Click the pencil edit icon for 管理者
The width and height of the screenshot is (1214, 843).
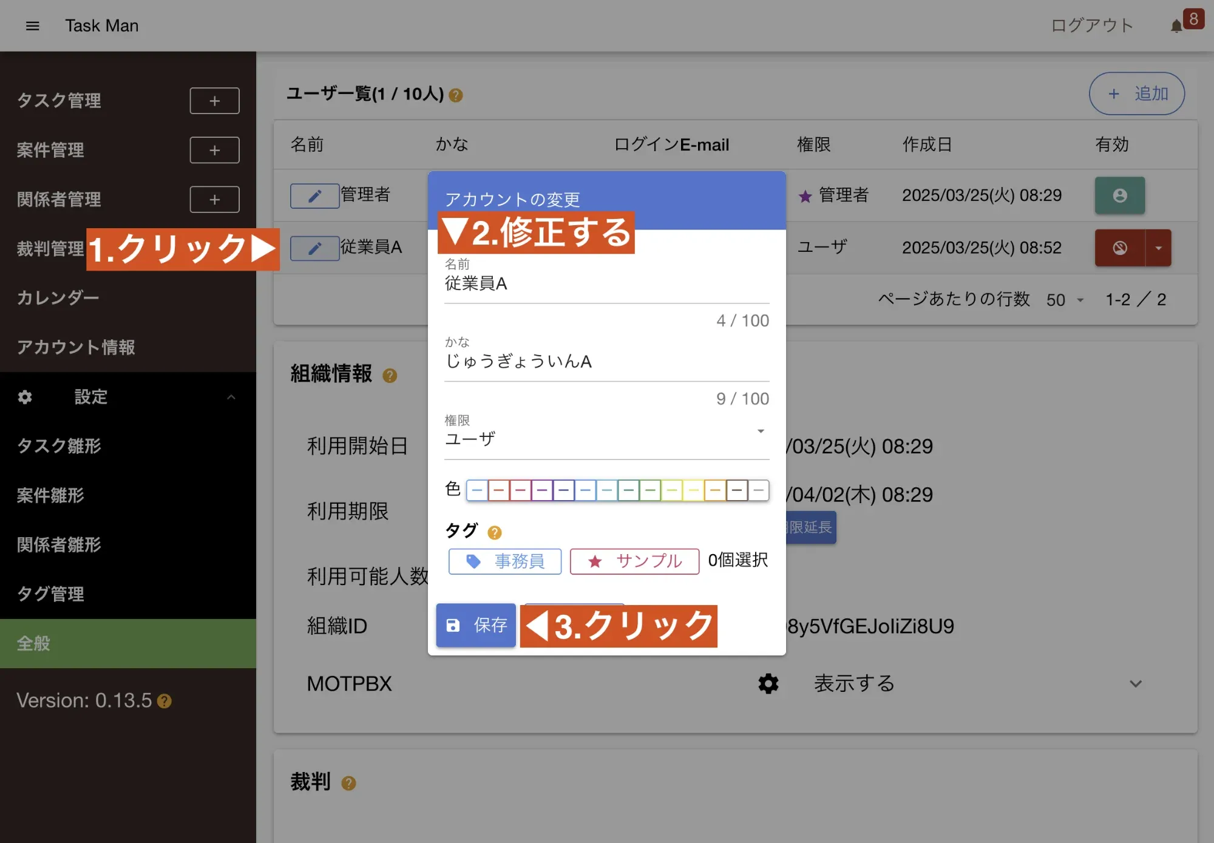point(314,195)
